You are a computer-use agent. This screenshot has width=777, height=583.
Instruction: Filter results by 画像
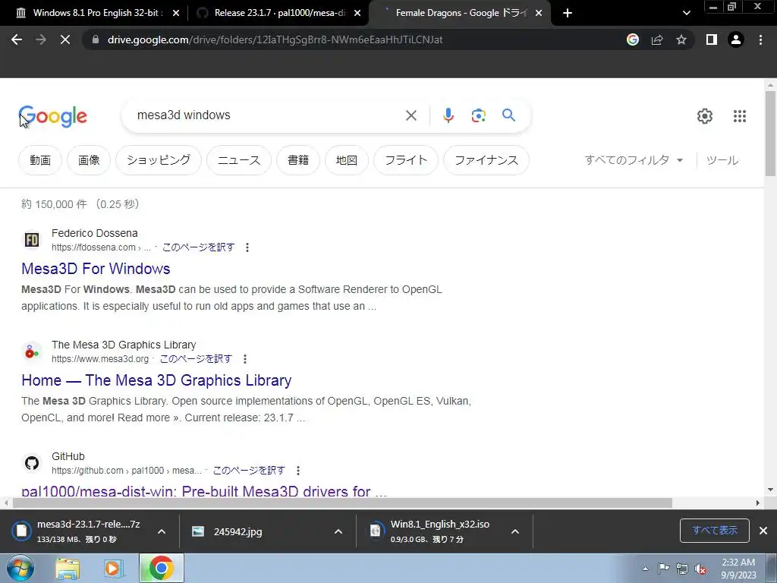(x=89, y=160)
